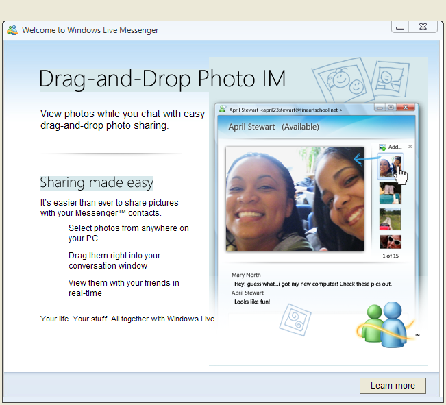Click the large shared photo of two women
This screenshot has width=446, height=405.
click(x=295, y=199)
